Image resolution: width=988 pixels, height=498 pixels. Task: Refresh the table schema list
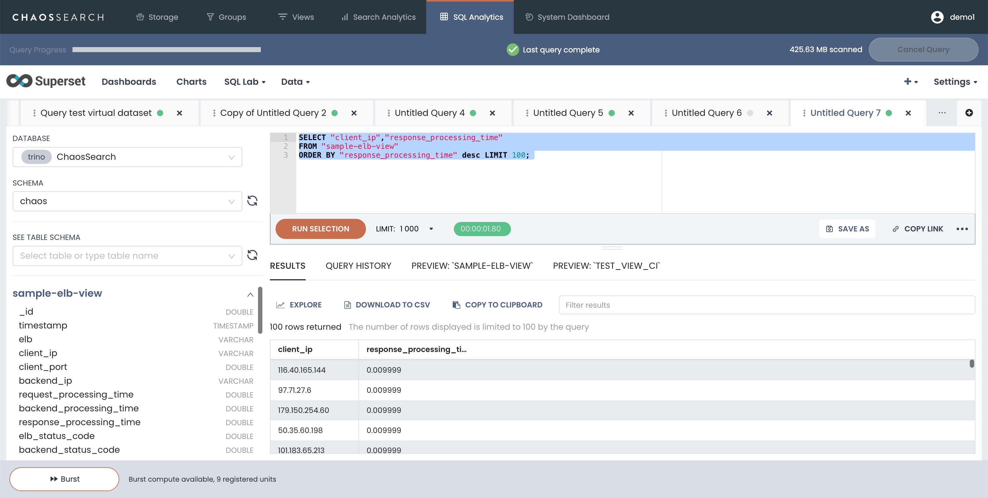tap(252, 255)
